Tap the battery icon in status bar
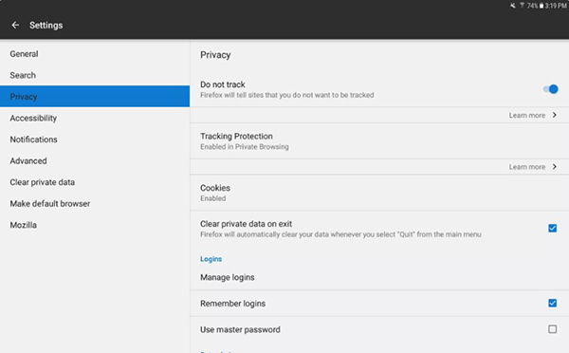Image resolution: width=569 pixels, height=353 pixels. click(x=541, y=6)
